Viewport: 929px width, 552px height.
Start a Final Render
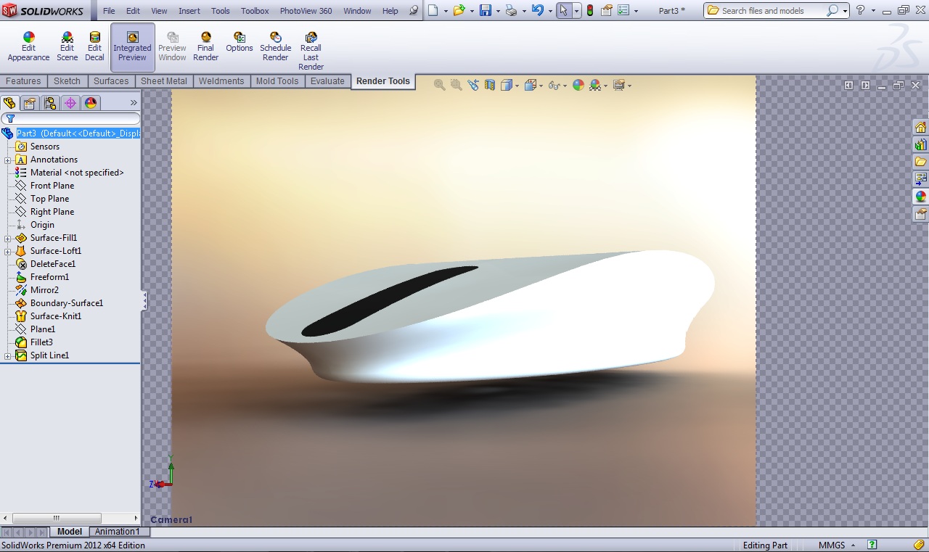coord(205,46)
